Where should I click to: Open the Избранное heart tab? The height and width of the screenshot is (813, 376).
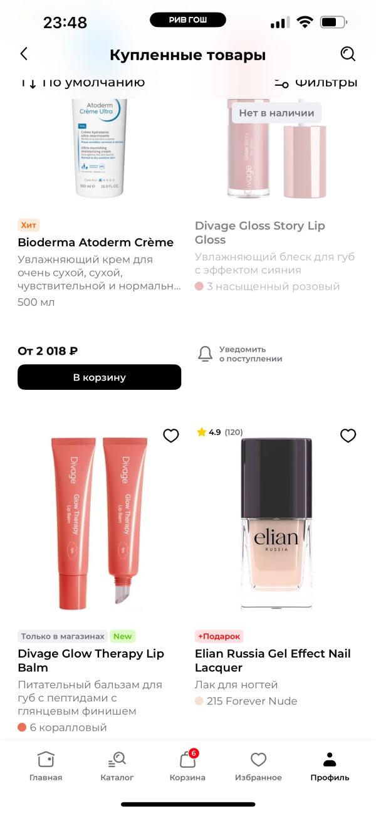(x=258, y=760)
